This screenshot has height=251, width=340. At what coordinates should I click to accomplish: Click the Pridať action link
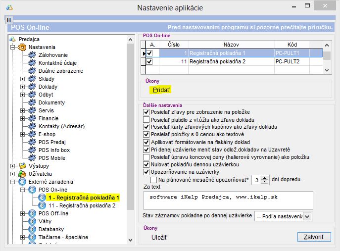tap(161, 90)
